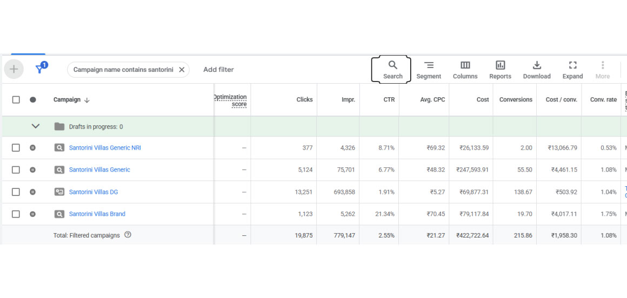Click the plus button to add campaign

[x=14, y=69]
